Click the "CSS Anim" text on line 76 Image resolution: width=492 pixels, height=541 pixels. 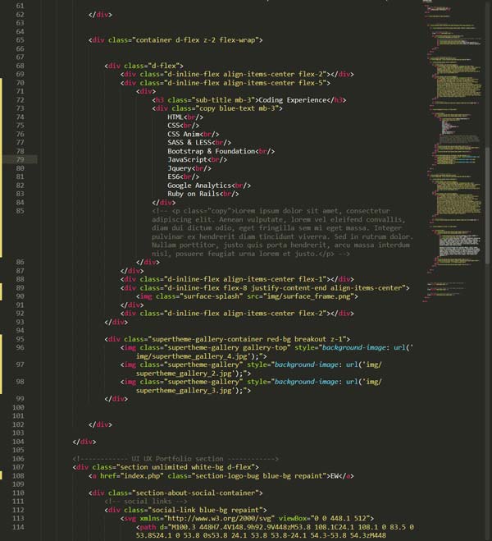[184, 134]
